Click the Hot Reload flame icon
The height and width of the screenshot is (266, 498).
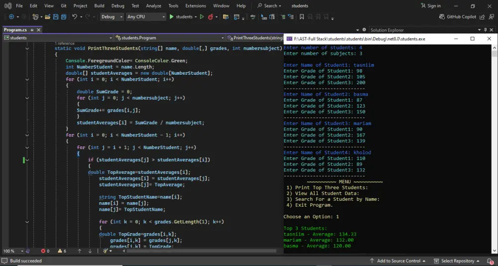211,17
